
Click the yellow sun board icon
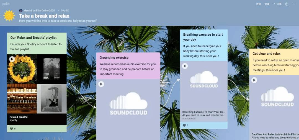coord(9,15)
